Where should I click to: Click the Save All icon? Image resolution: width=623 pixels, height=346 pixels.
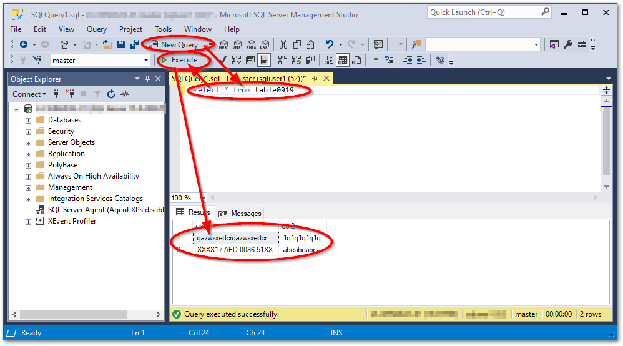135,44
